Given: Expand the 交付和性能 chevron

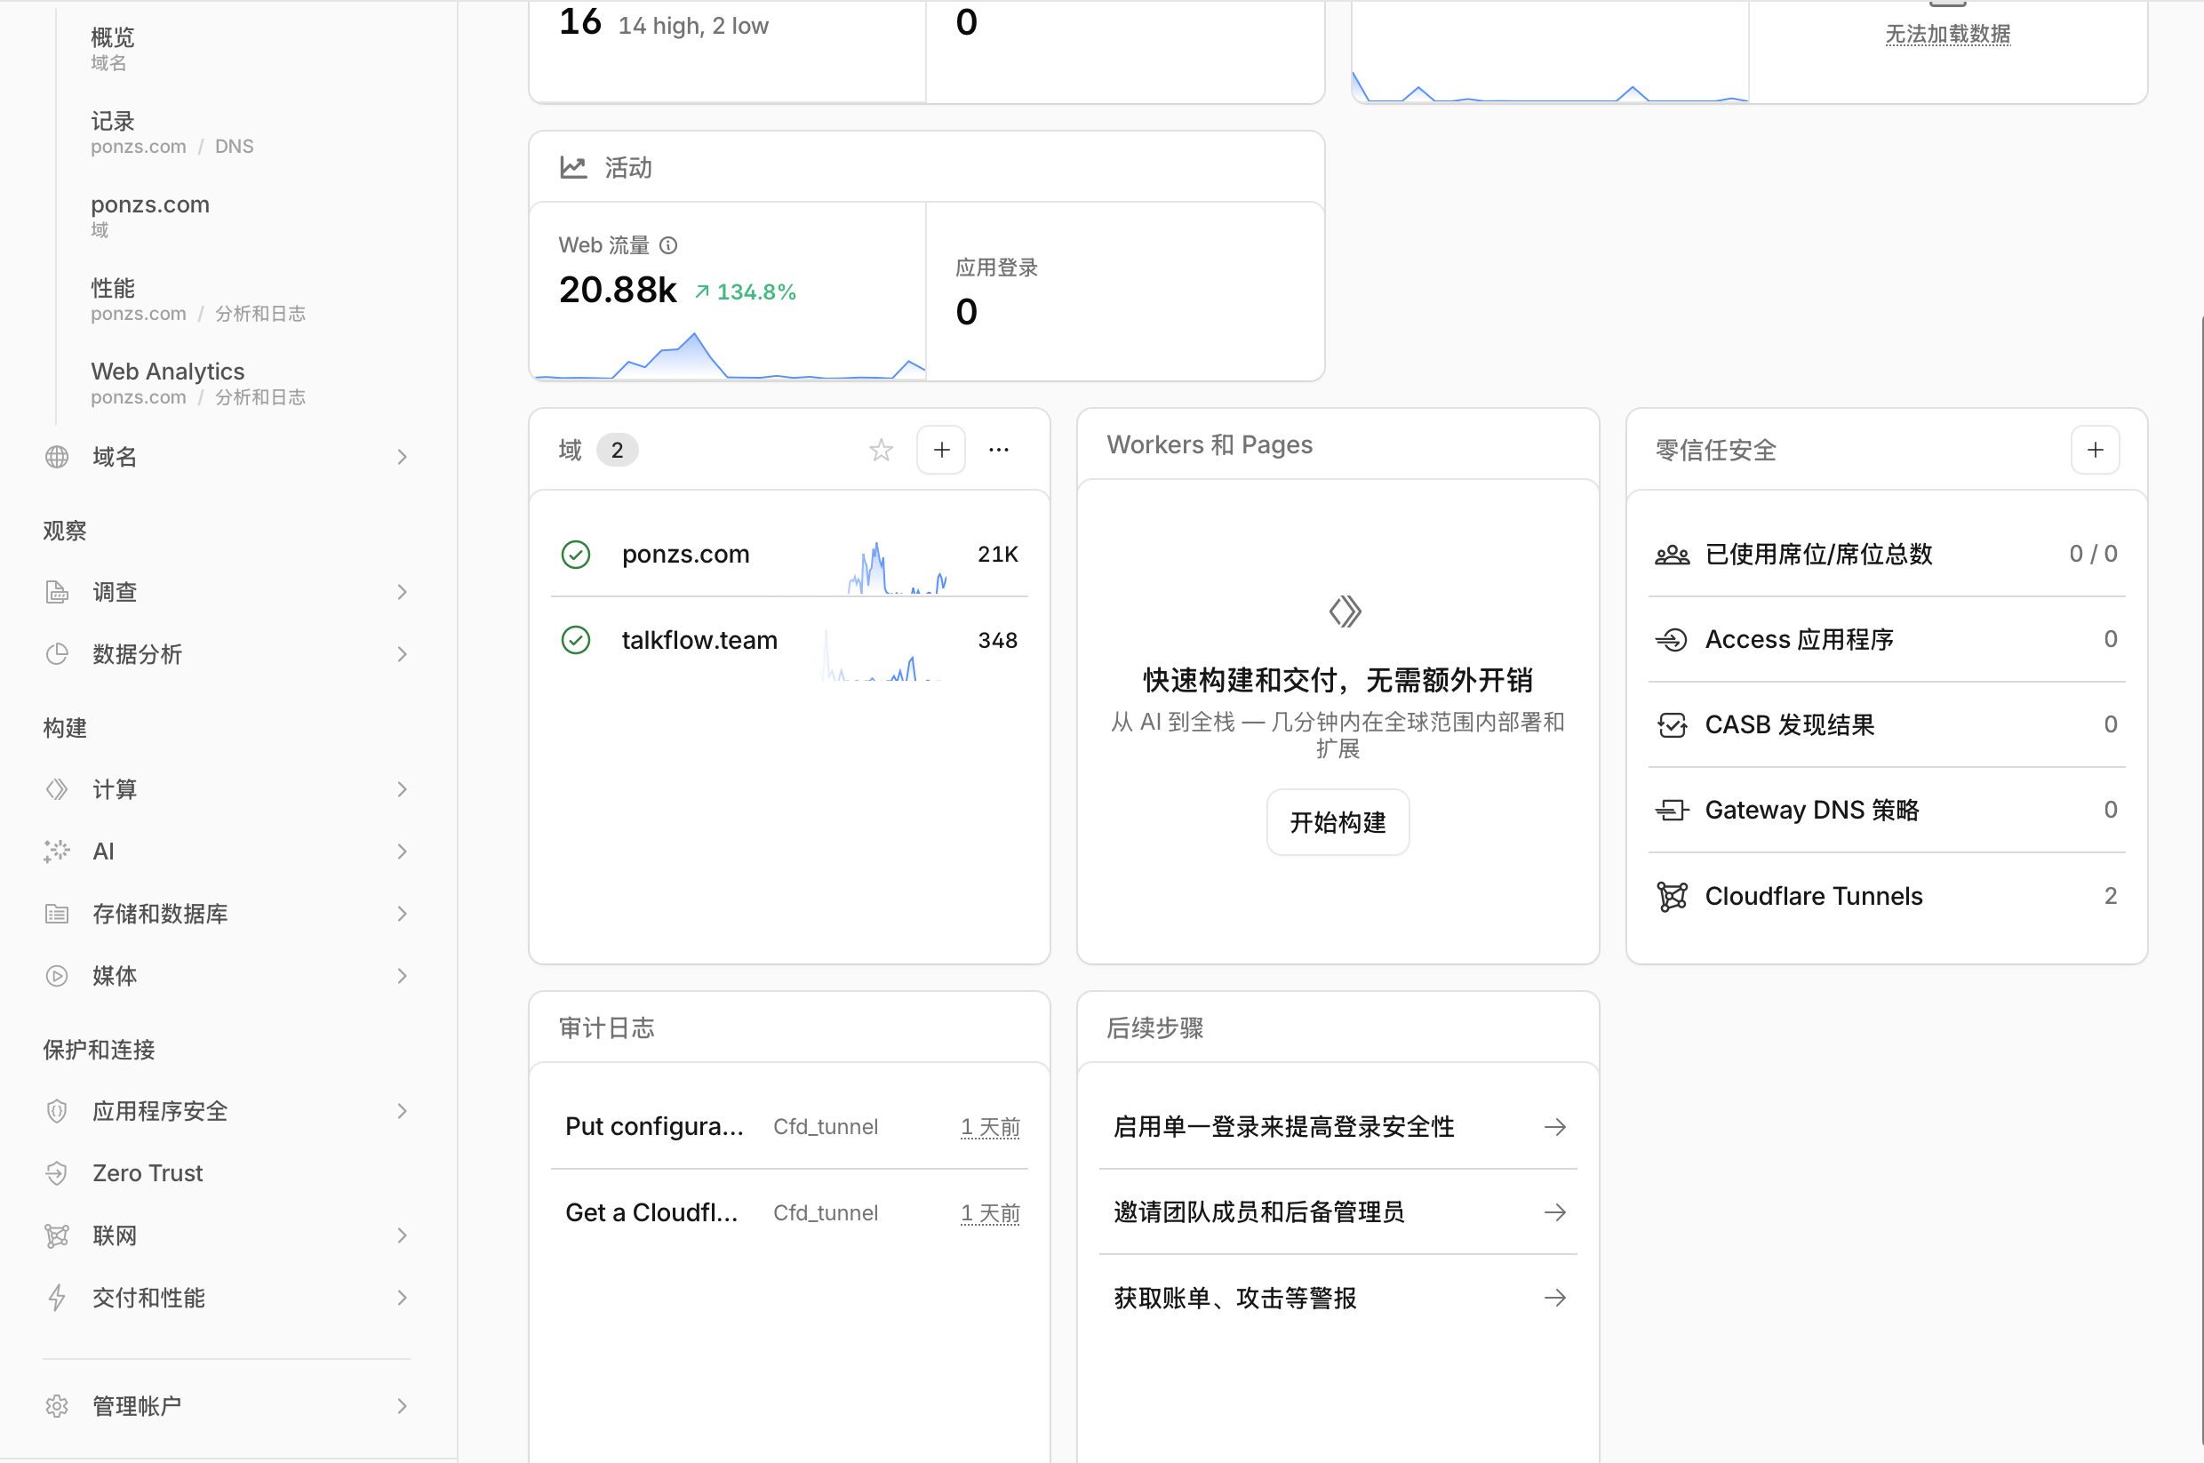Looking at the screenshot, I should [401, 1297].
